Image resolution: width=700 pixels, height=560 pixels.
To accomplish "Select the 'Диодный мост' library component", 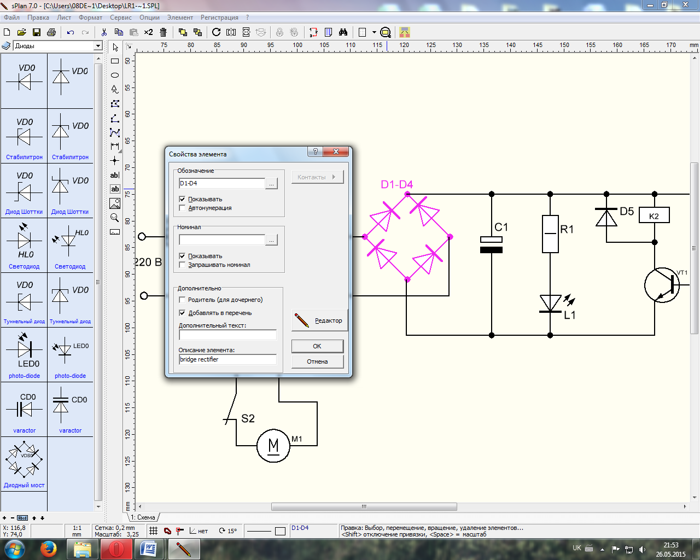I will point(24,464).
